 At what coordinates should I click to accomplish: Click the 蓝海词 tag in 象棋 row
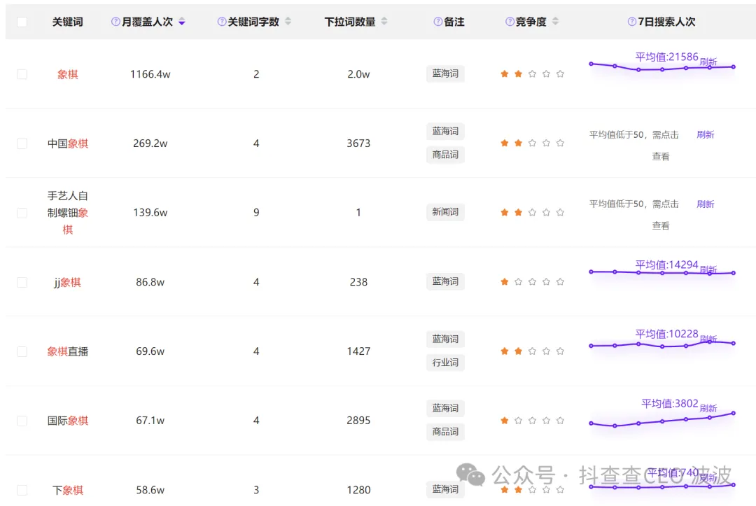coord(445,73)
